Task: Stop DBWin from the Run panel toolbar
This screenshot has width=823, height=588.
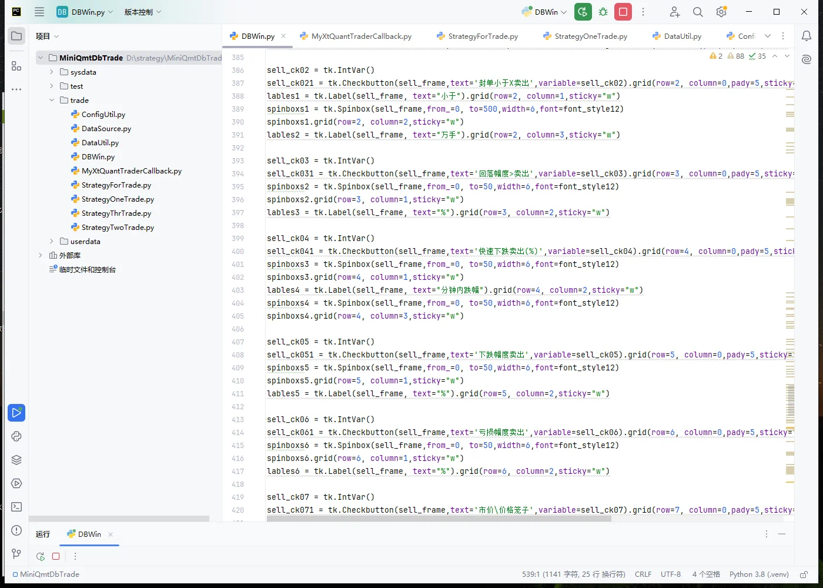Action: pos(56,556)
